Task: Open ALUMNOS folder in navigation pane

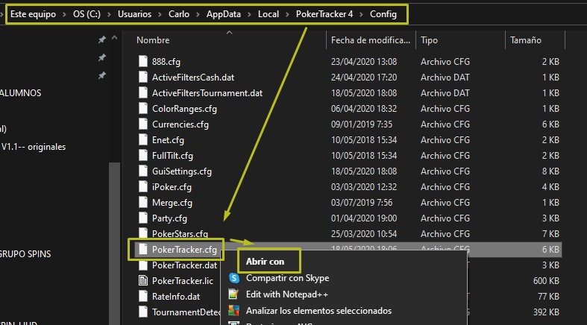Action: click(21, 93)
